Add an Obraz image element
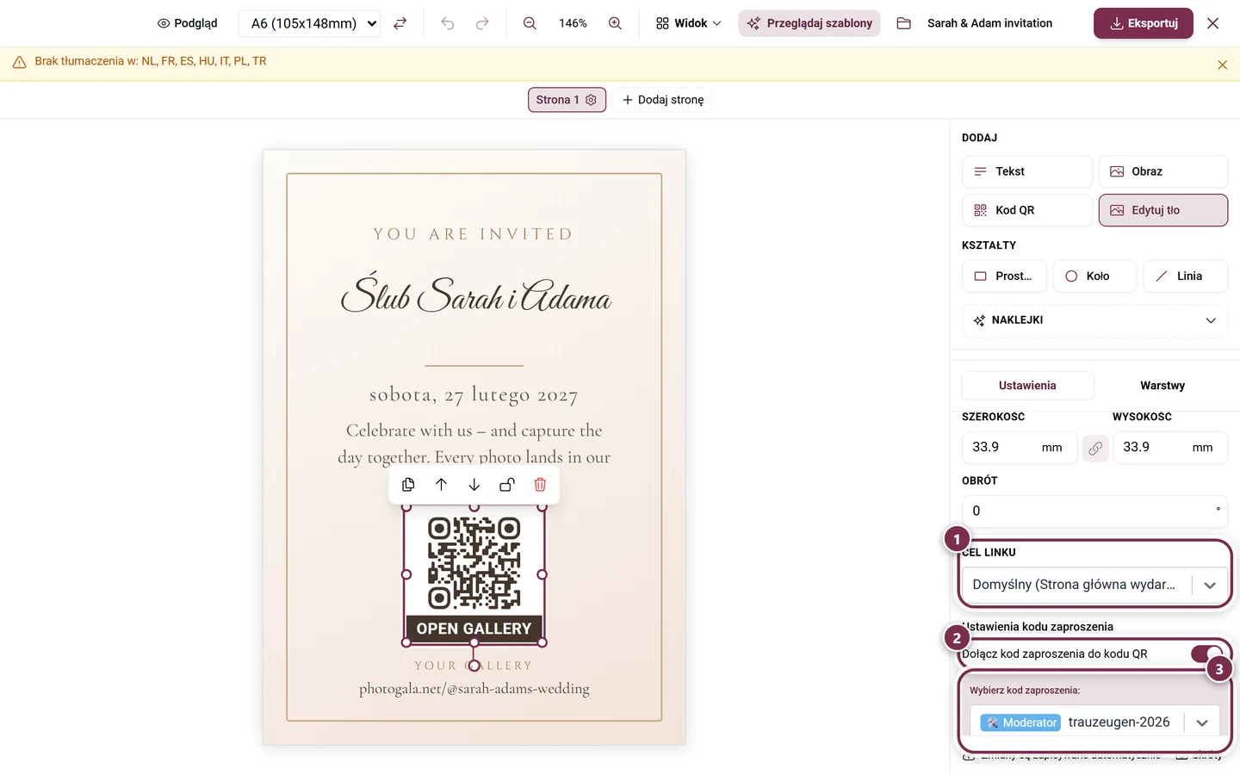The height and width of the screenshot is (775, 1240). pos(1162,171)
